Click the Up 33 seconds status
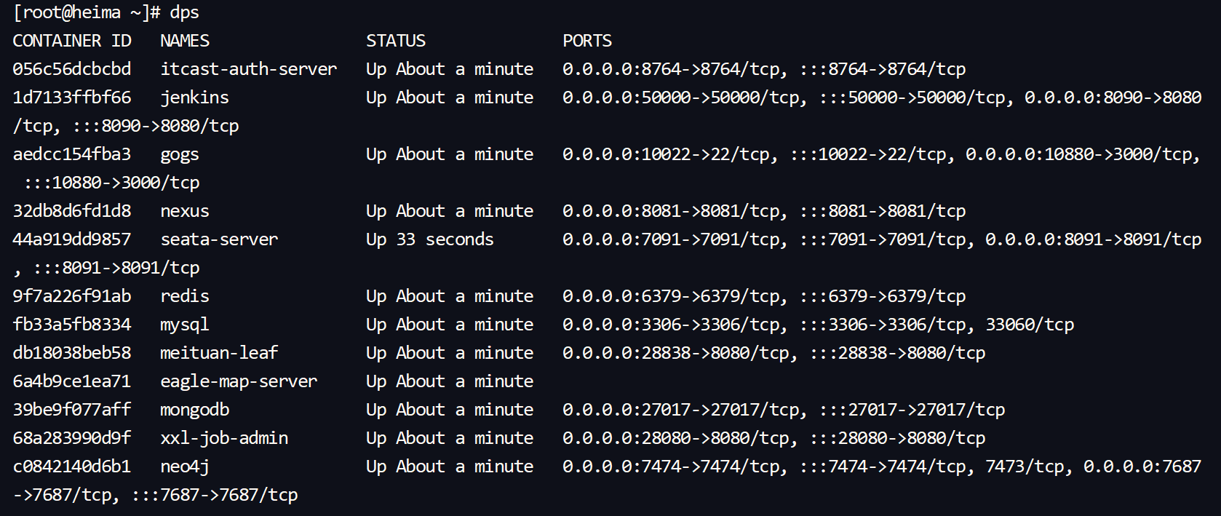Image resolution: width=1221 pixels, height=516 pixels. click(x=430, y=239)
